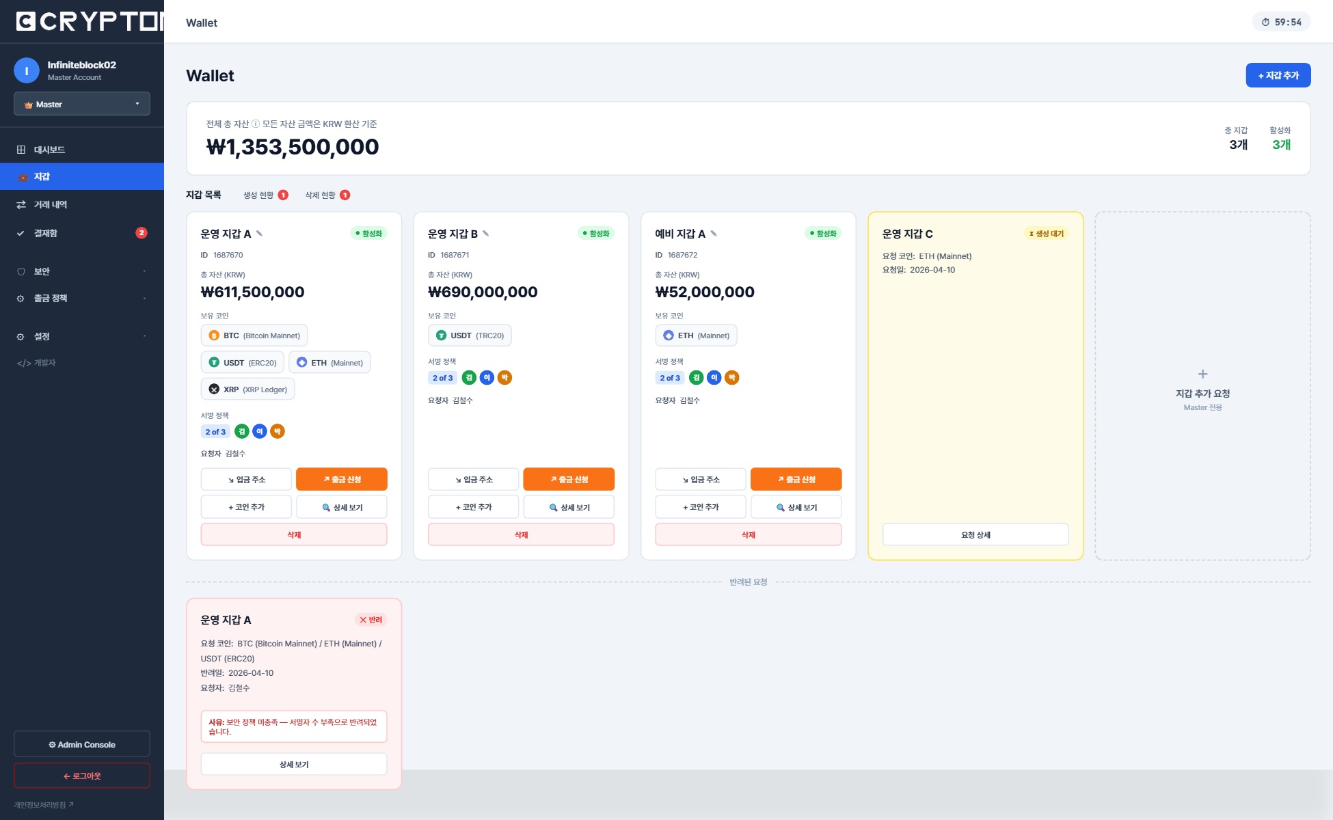This screenshot has height=820, width=1333.
Task: Click the timer icon showing 59:54
Action: click(1265, 23)
